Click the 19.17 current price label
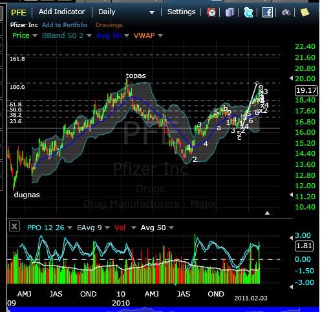Screen dimensions: 331x312 click(306, 90)
